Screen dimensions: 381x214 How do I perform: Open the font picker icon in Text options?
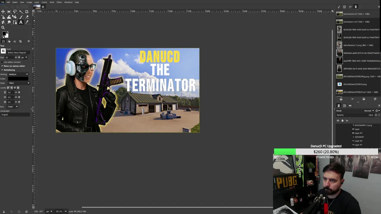coord(3,51)
